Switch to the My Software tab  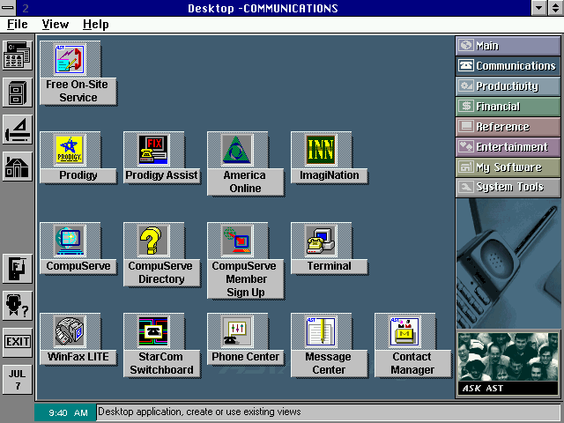click(508, 167)
